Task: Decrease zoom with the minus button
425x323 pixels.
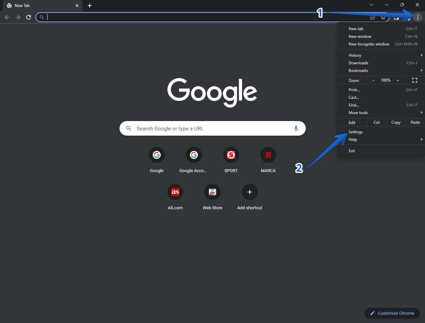Action: click(374, 80)
